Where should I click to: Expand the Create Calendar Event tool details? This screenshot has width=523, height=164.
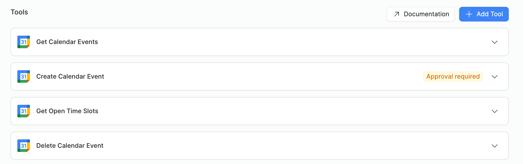[495, 77]
